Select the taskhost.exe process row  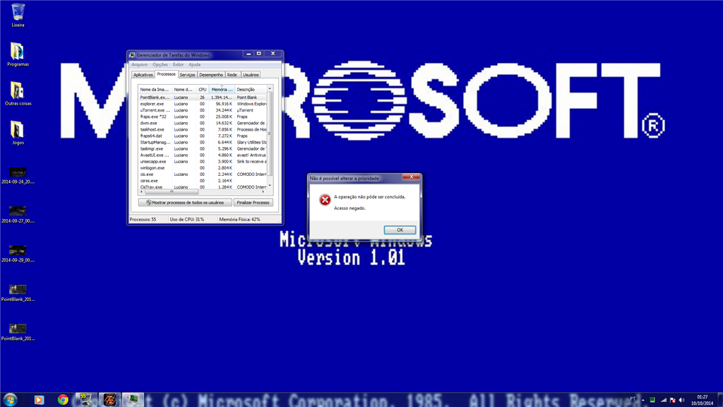click(x=203, y=130)
